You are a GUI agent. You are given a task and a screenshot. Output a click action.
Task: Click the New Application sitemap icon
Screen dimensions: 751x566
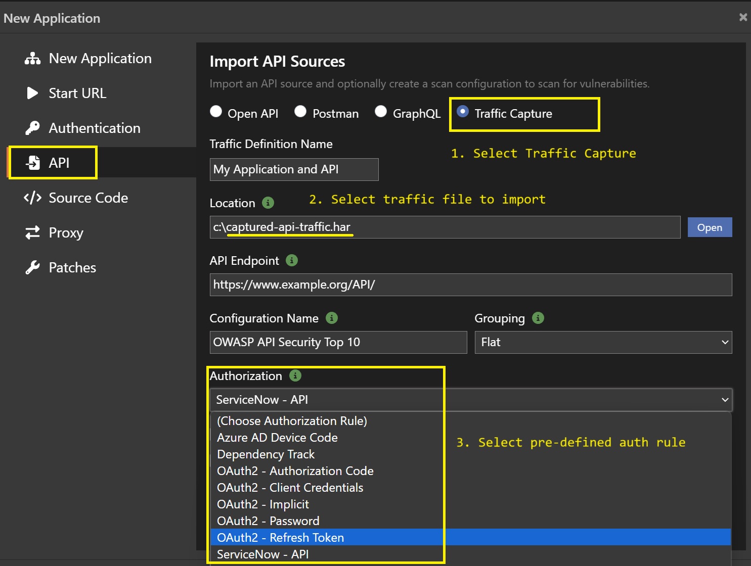pos(32,59)
